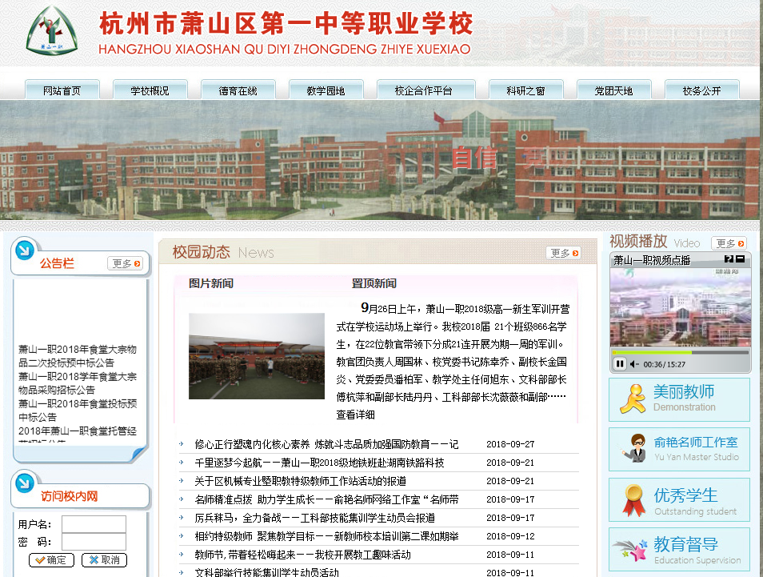Click the video time 00:36/15:27
The image size is (763, 577).
(664, 364)
